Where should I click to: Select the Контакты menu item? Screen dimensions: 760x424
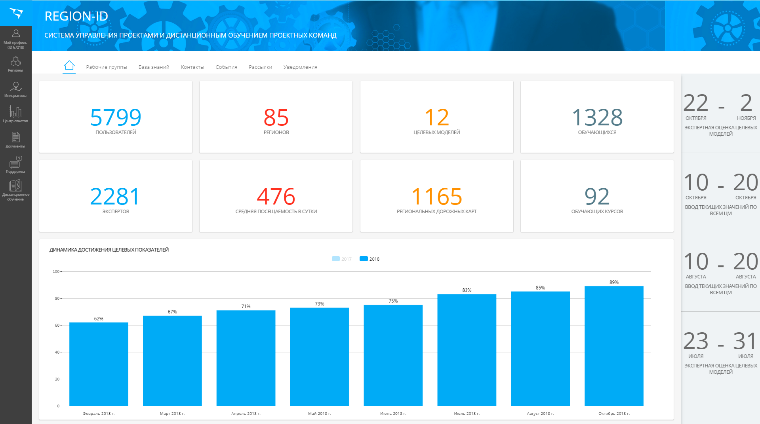click(192, 67)
